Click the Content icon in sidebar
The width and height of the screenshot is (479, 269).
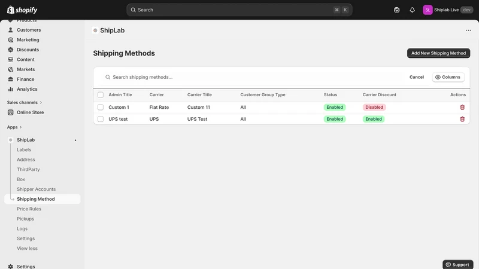click(11, 59)
